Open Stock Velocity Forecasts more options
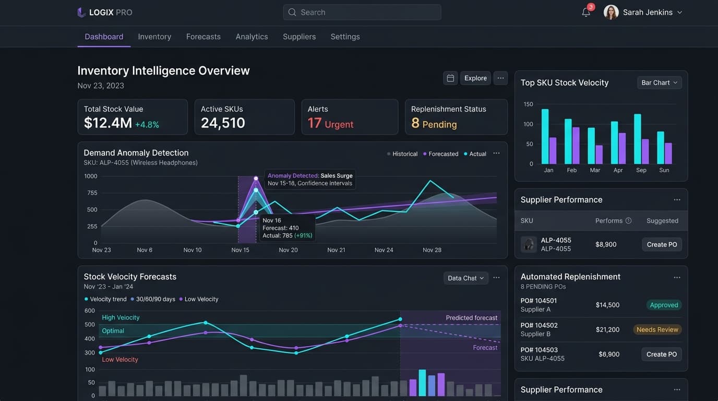 tap(496, 278)
